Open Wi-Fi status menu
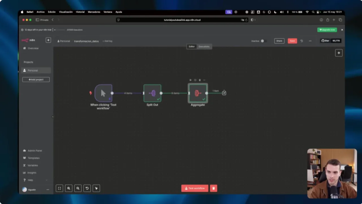The image size is (362, 204). (x=307, y=12)
